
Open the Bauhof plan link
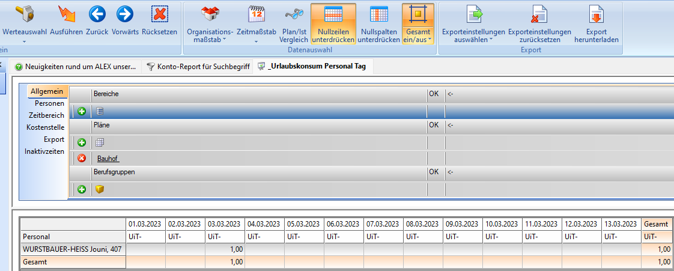pyautogui.click(x=108, y=159)
